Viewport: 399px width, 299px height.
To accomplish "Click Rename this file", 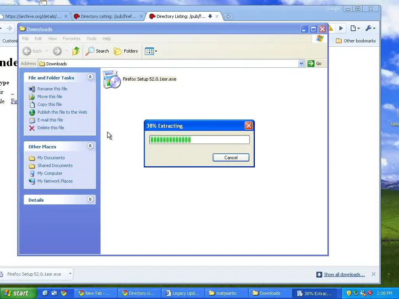I will [x=52, y=89].
